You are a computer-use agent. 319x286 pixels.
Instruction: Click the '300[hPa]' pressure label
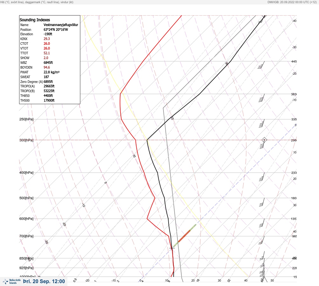pyautogui.click(x=26, y=140)
